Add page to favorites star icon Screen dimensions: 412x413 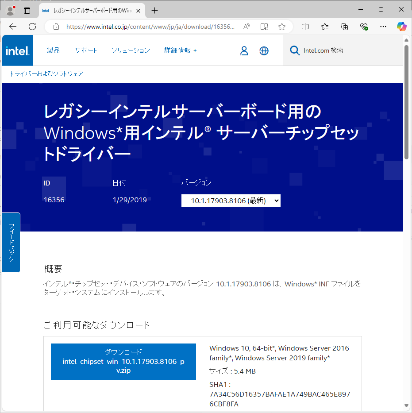(x=282, y=27)
